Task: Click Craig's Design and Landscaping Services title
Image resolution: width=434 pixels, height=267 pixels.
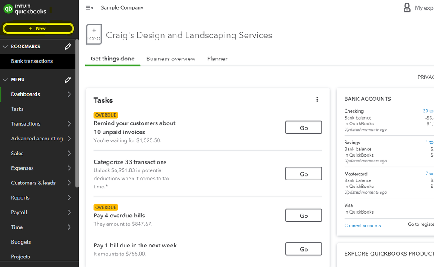Action: tap(189, 36)
